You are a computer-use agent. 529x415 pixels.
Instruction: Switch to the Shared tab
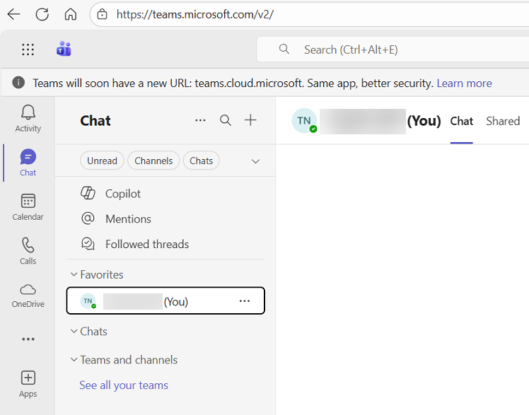(x=503, y=121)
